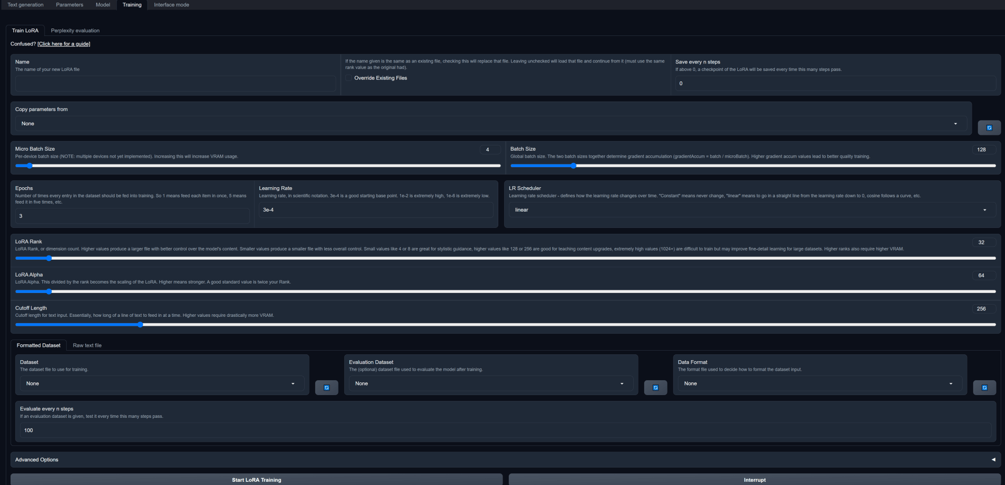The image size is (1005, 485).
Task: Open the Dataset dropdown
Action: [x=162, y=383]
